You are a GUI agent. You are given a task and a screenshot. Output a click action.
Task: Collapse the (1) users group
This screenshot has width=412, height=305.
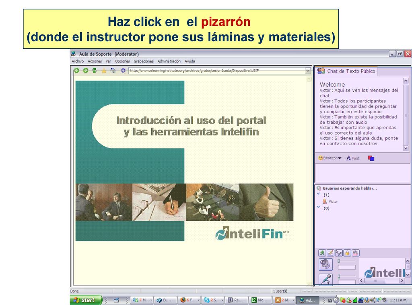click(x=319, y=194)
